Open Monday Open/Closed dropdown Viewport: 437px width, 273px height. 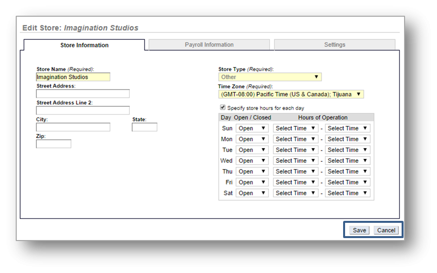[x=252, y=139]
